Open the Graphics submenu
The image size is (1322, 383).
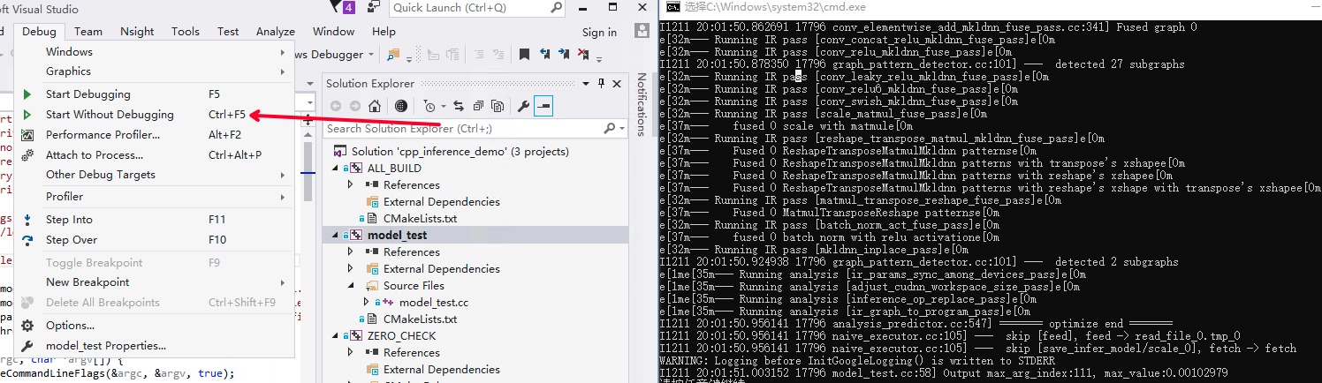155,71
